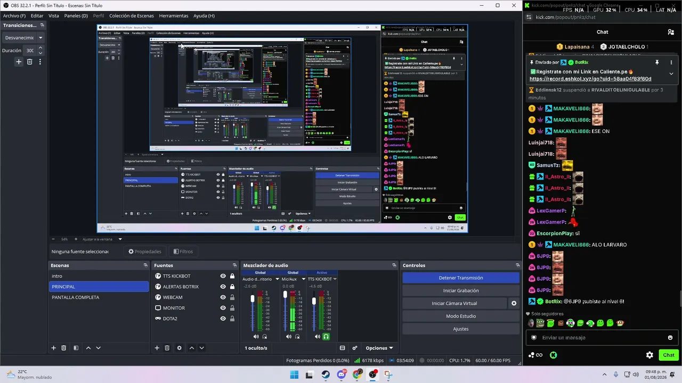The image size is (682, 383).
Task: Open the Kick logo icon below the chat box
Action: tap(554, 355)
